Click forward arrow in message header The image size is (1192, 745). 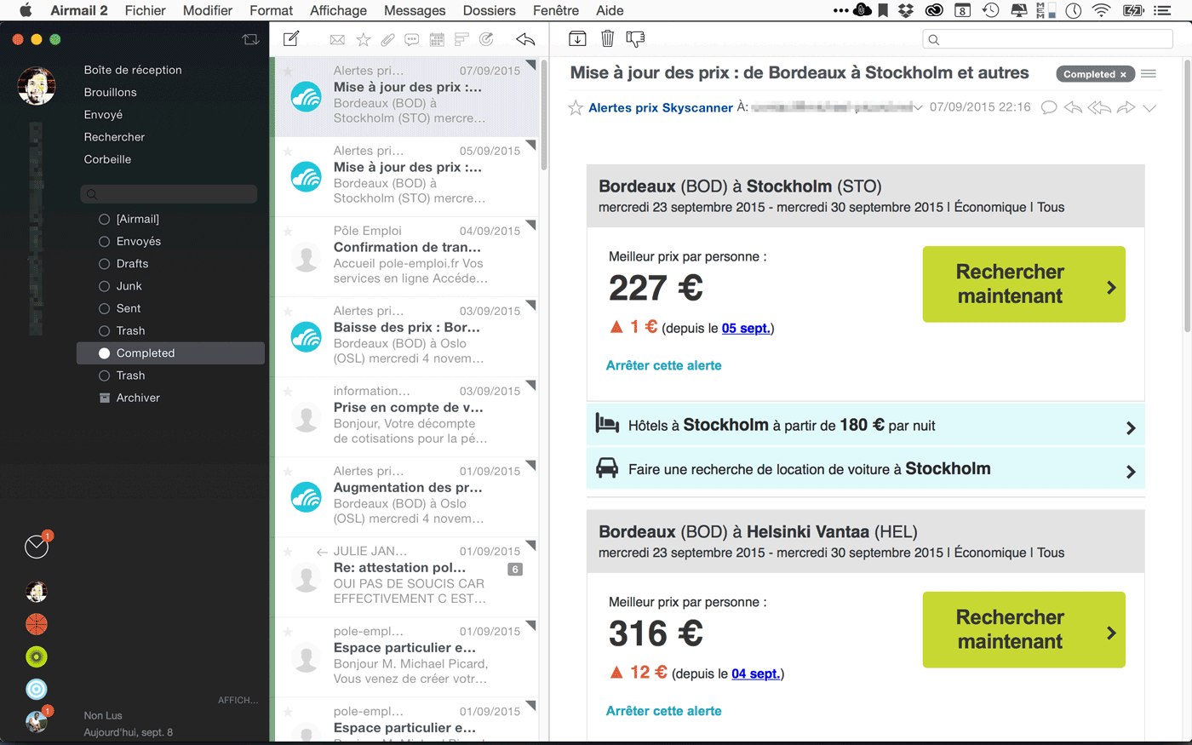[x=1126, y=107]
